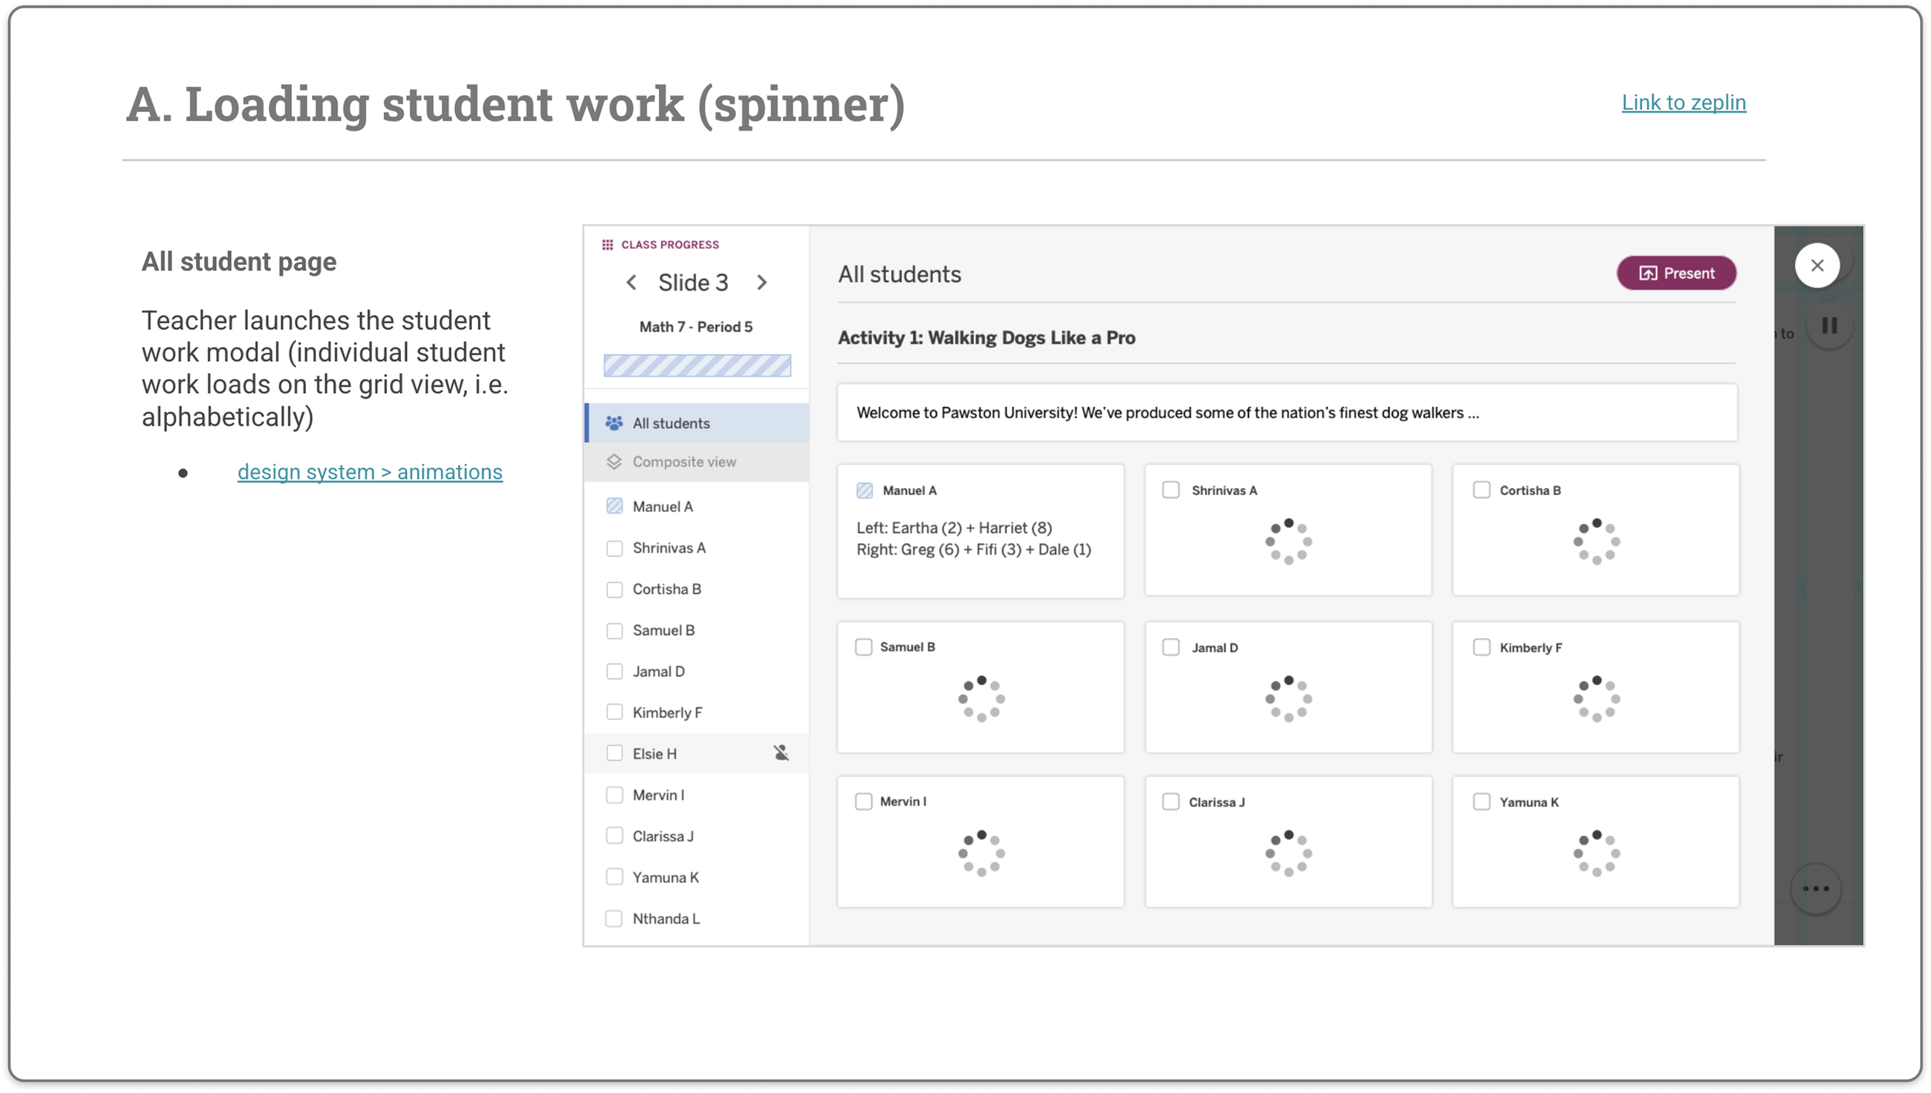Check Nthanda L in the sidebar list

click(614, 919)
